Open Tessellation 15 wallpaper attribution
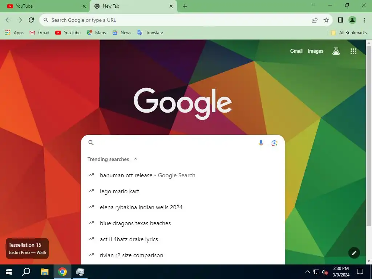Image resolution: width=372 pixels, height=279 pixels. pos(27,248)
